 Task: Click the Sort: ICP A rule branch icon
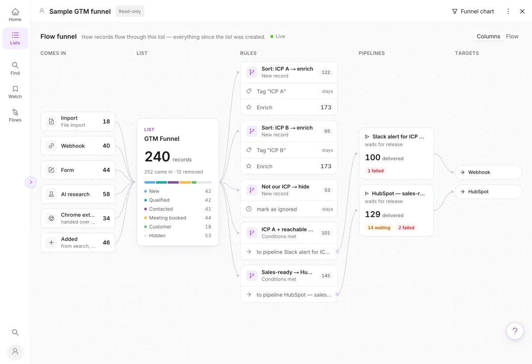(252, 72)
